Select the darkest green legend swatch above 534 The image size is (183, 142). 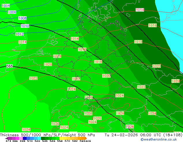43,138
